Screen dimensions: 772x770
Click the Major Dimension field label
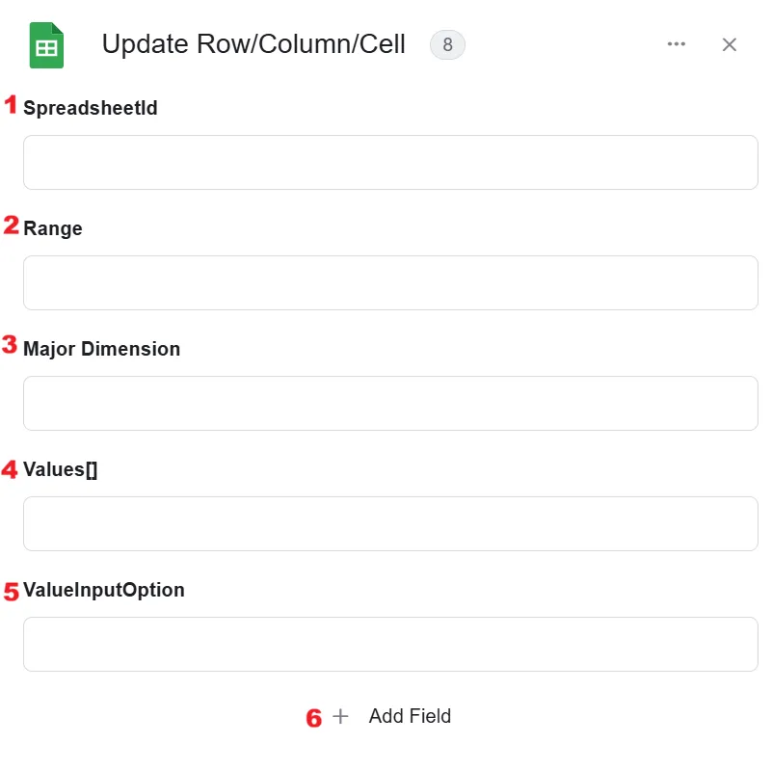click(x=101, y=349)
